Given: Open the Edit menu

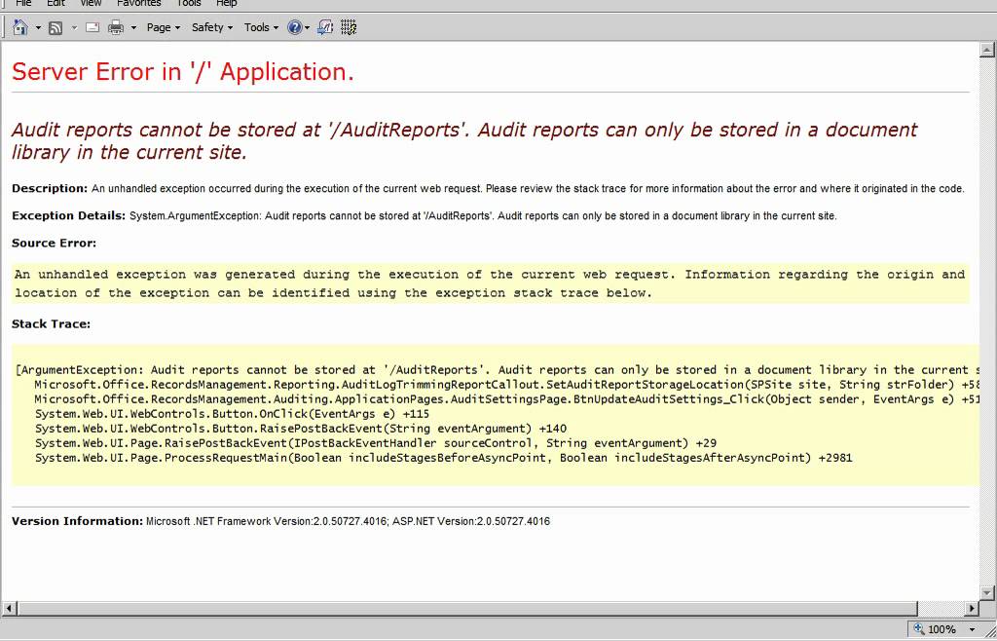Looking at the screenshot, I should click(55, 3).
